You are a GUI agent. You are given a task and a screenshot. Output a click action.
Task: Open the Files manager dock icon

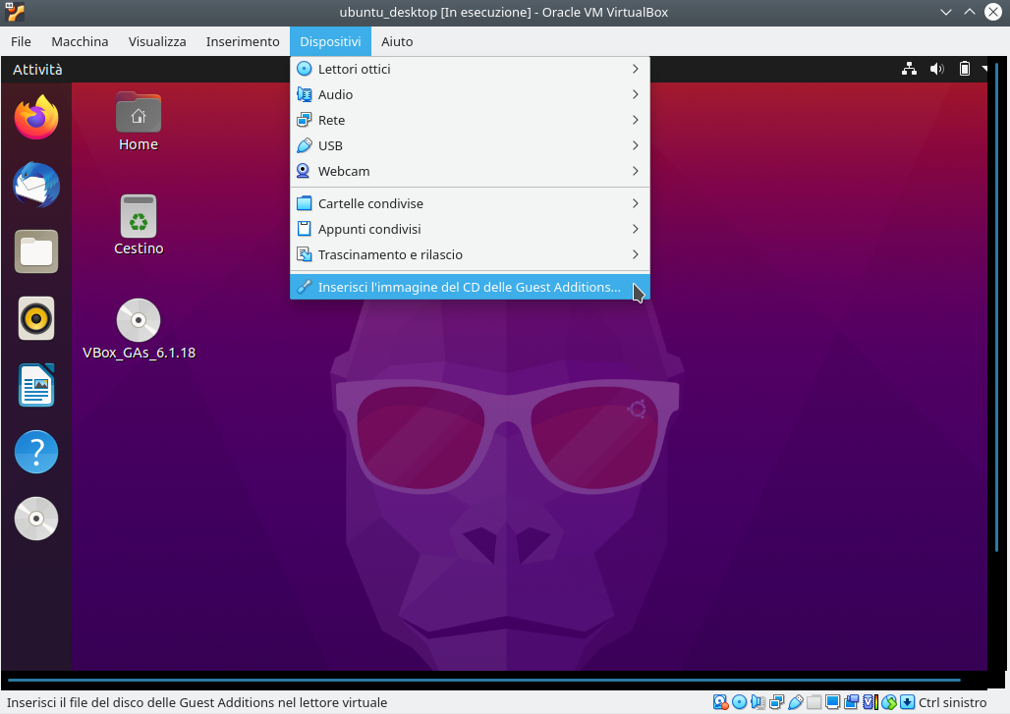(36, 251)
